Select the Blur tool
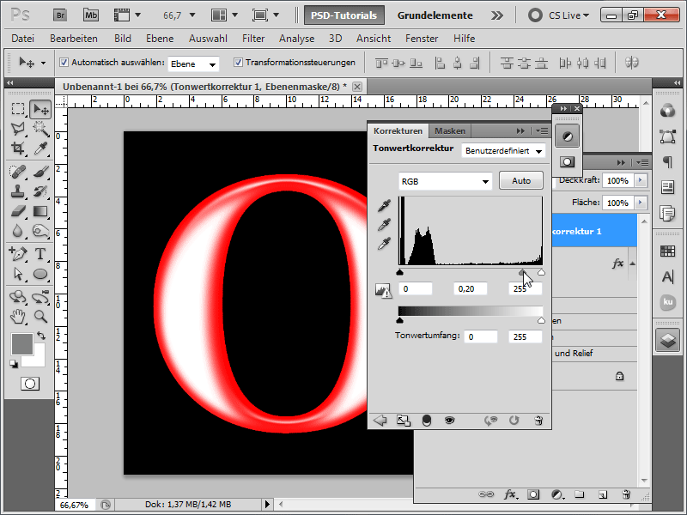The image size is (687, 515). click(x=18, y=231)
